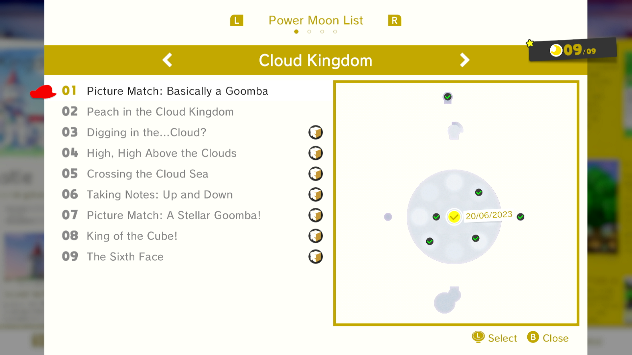
Task: Open Peach in the Cloud Kingdom entry
Action: [x=160, y=112]
